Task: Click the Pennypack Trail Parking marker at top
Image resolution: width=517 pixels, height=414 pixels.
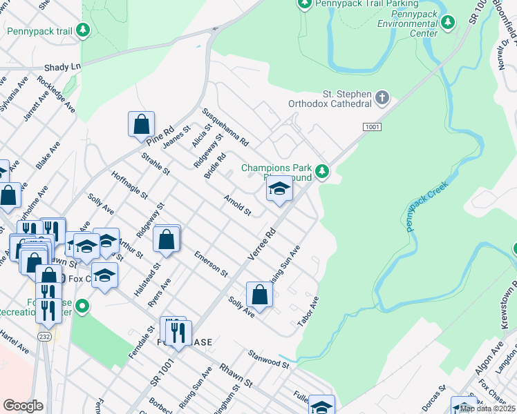Action: pos(305,4)
